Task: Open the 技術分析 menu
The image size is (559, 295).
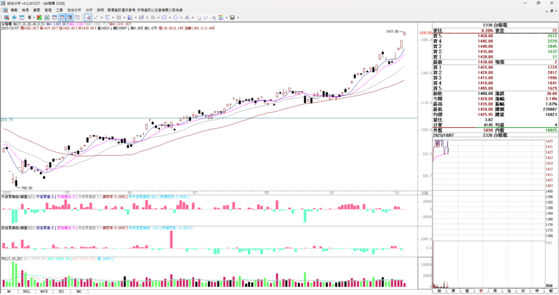Action: coord(74,10)
